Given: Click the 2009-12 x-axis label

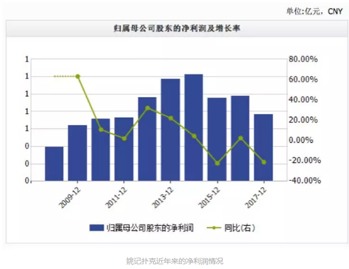Looking at the screenshot, I should coord(70,197).
